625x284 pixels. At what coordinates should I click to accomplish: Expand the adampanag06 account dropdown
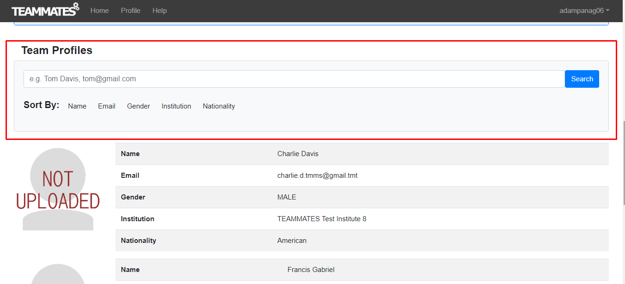(x=584, y=10)
